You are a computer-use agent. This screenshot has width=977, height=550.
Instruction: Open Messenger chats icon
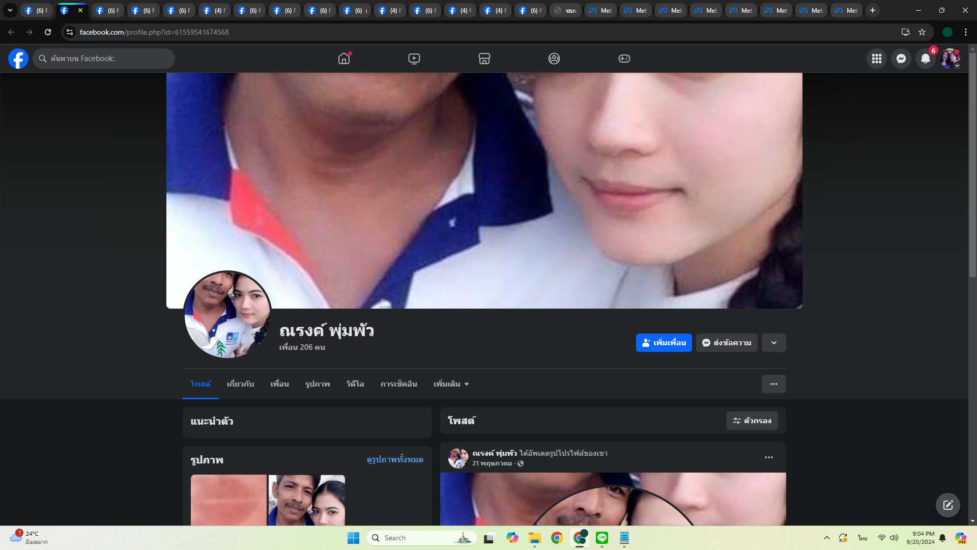coord(901,59)
